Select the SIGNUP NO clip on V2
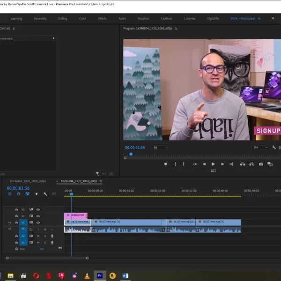281x281 pixels. (75, 215)
